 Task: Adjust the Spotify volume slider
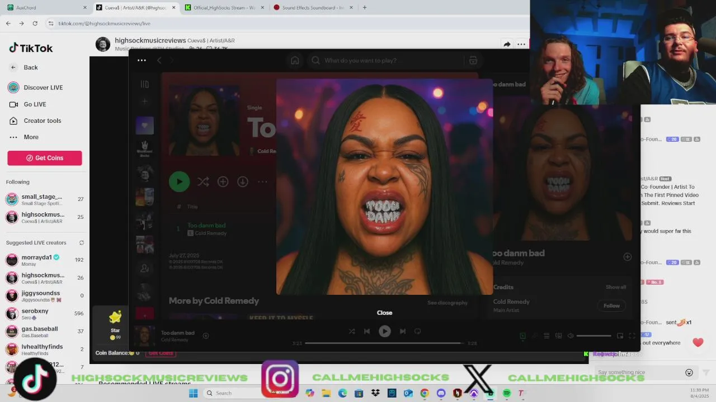(x=593, y=336)
